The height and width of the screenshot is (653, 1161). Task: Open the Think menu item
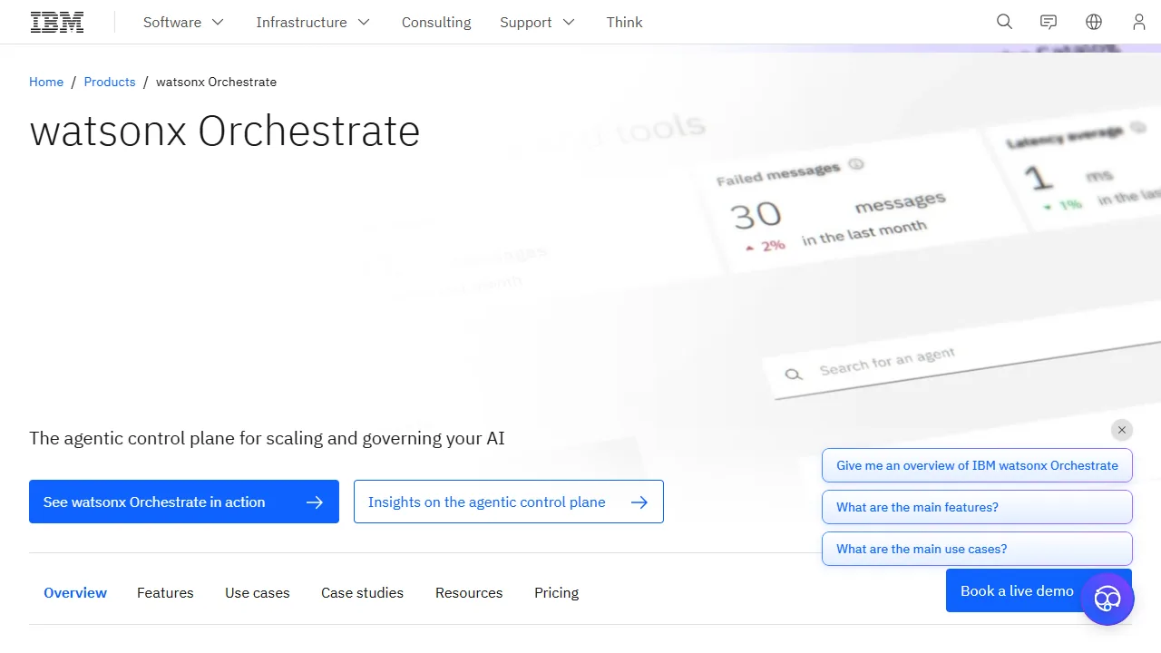pos(624,22)
